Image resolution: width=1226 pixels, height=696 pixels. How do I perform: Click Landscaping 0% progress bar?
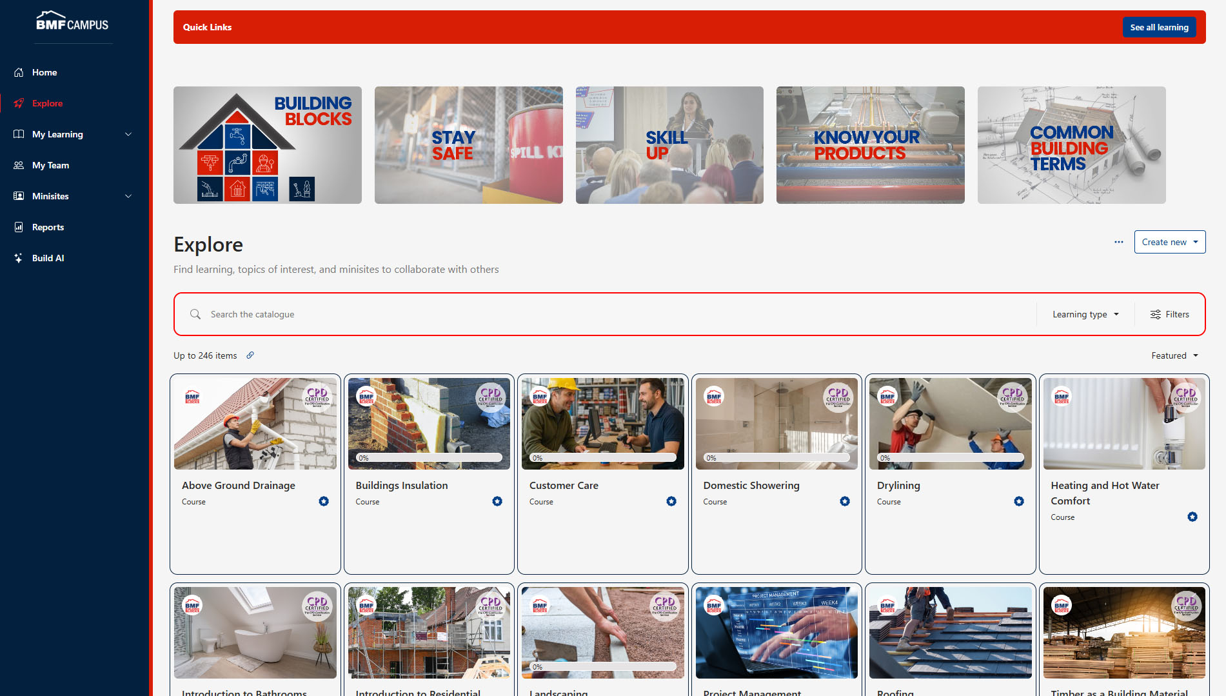(x=603, y=666)
